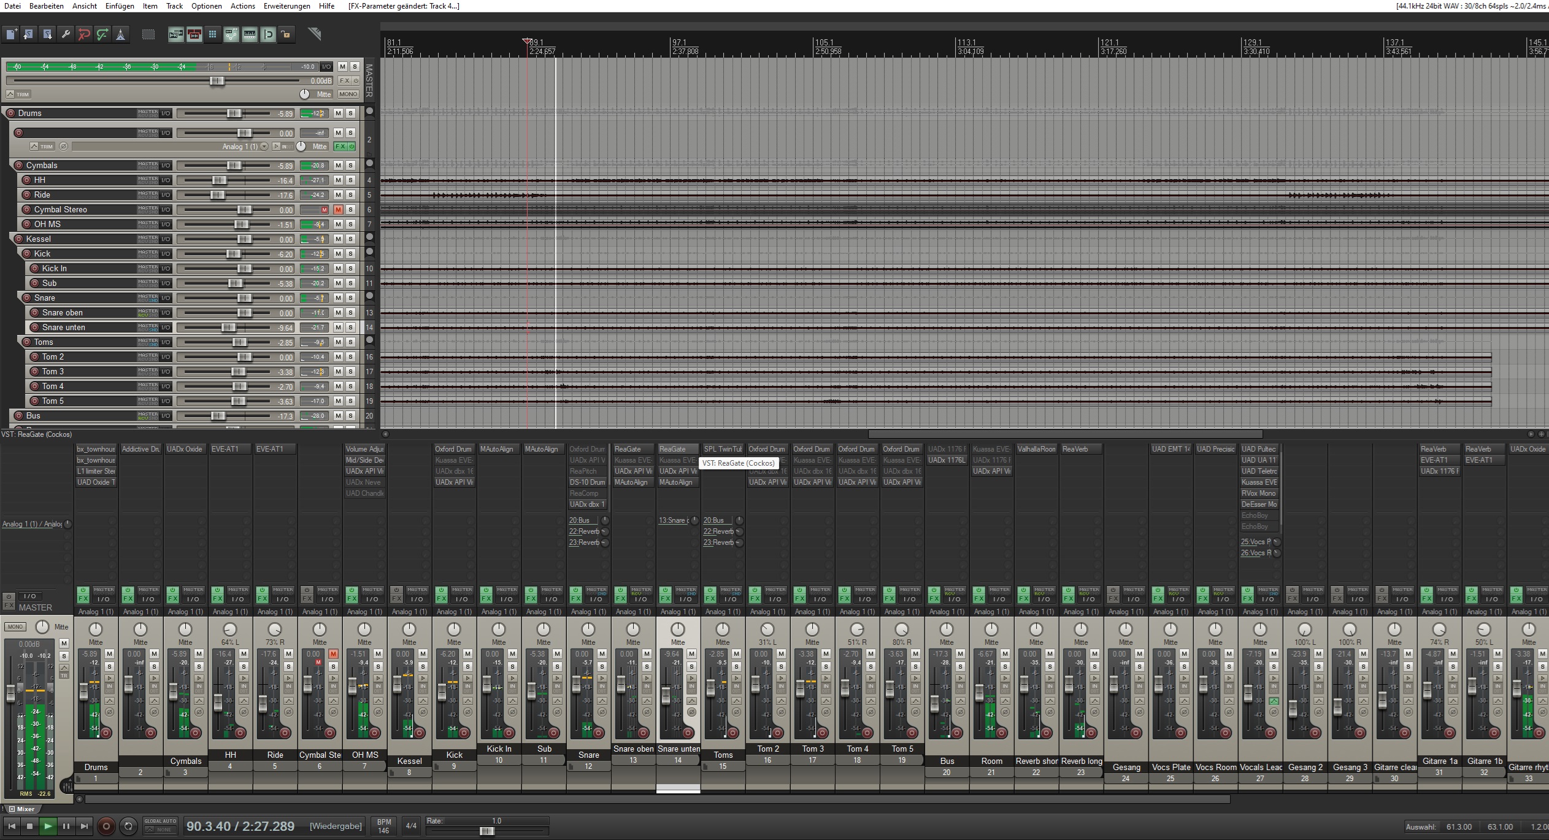Toggle the master MONO button
Viewport: 1549px width, 840px height.
click(348, 94)
